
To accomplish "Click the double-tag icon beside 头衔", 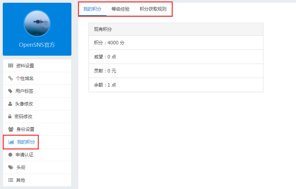I will point(11,167).
